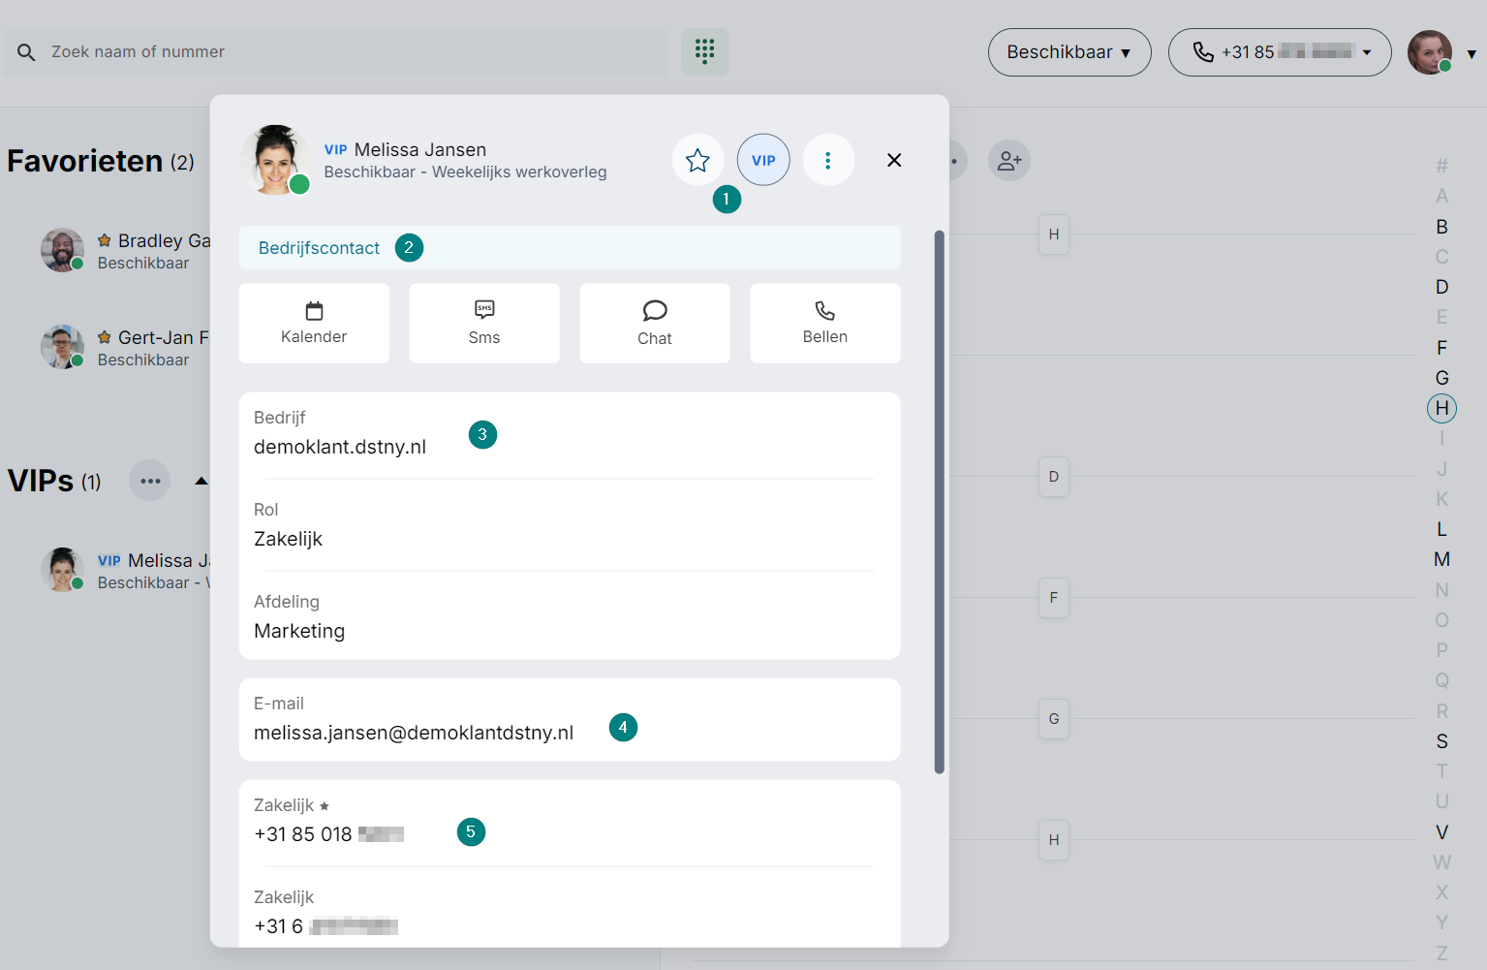The height and width of the screenshot is (970, 1487).
Task: Click the contact card vertical scrollbar
Action: pos(939,501)
